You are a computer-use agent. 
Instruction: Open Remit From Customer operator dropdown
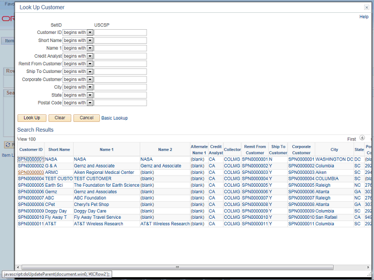(90, 64)
